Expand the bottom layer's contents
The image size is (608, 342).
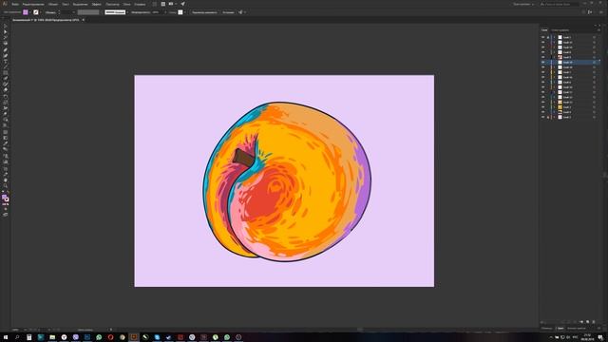[x=555, y=117]
